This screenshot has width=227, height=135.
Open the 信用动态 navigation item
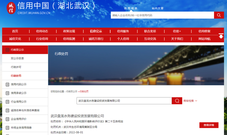(42, 31)
